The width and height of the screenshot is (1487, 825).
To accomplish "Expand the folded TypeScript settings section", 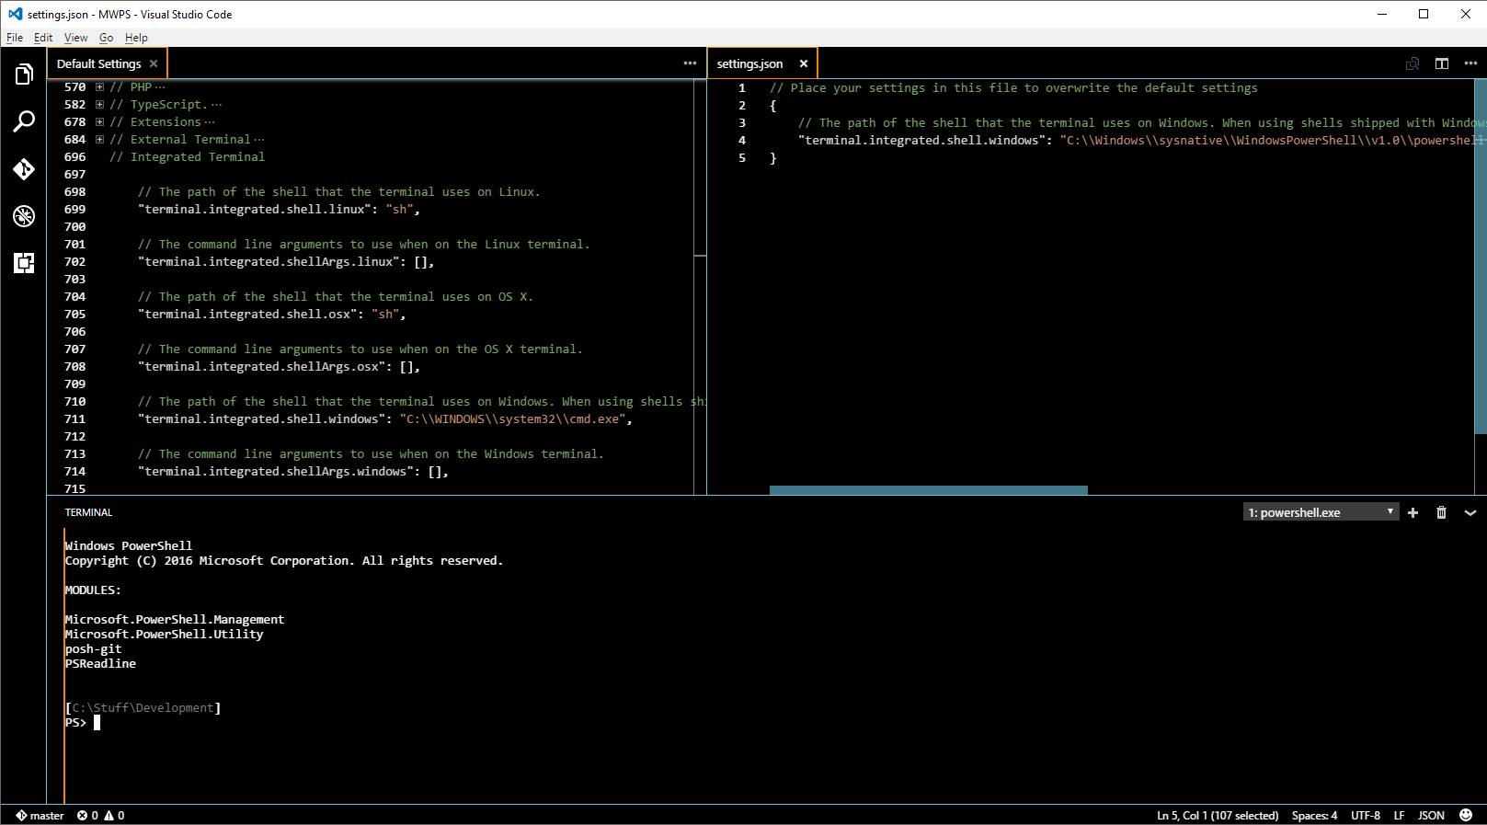I will (99, 105).
